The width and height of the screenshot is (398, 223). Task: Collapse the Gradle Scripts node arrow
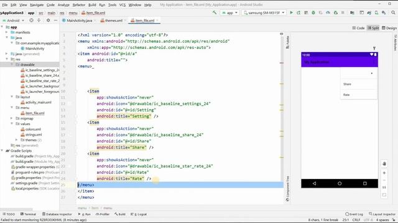[2, 151]
